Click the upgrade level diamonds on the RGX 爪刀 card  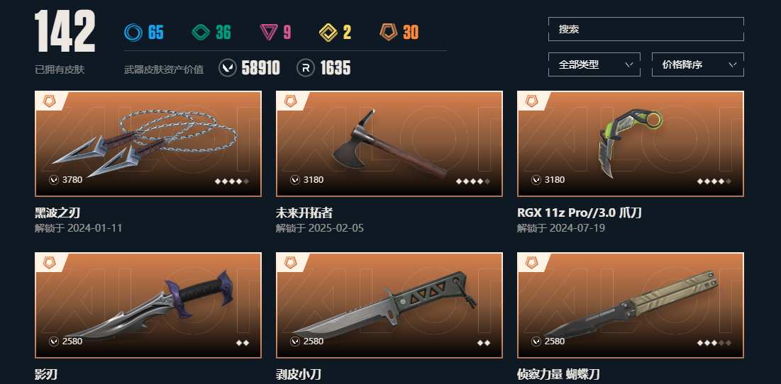[714, 181]
